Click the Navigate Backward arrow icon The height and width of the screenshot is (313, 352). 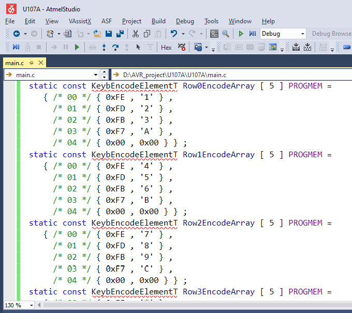tap(17, 34)
